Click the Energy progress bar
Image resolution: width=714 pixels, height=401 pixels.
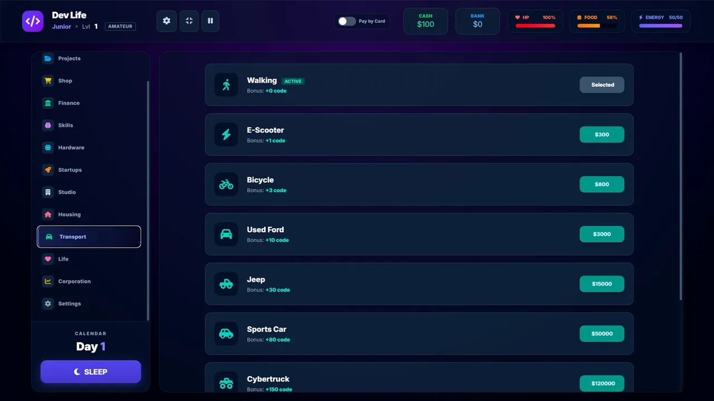pos(660,26)
